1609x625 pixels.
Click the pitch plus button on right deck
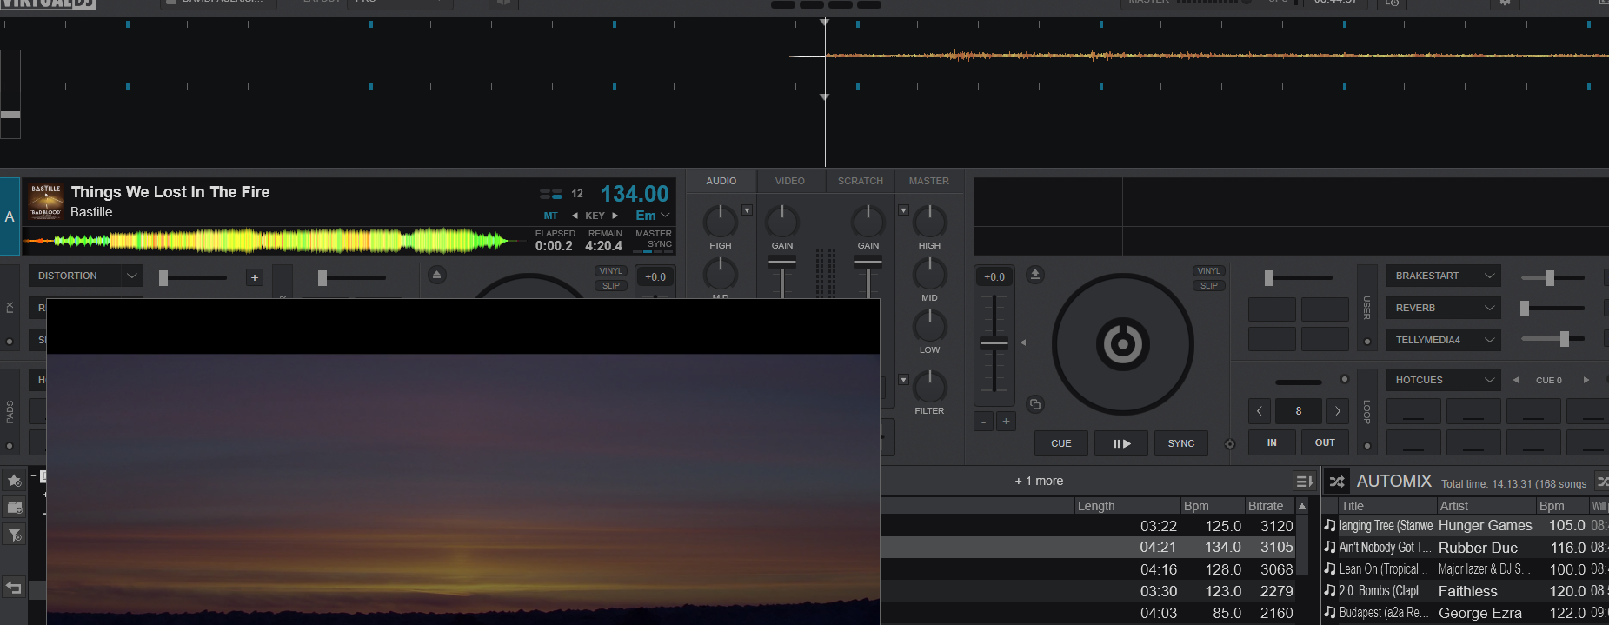point(1006,422)
